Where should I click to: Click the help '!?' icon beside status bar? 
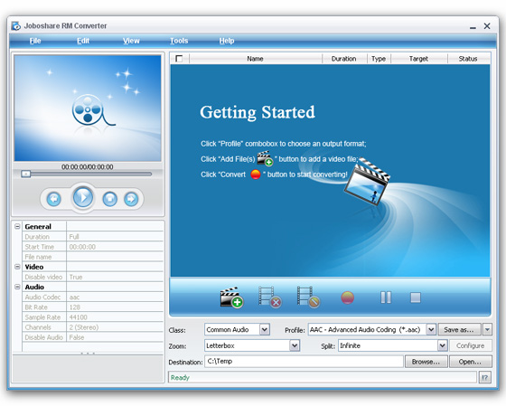tap(484, 377)
